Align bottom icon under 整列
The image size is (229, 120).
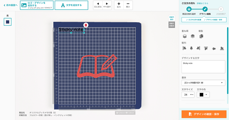click(222, 48)
